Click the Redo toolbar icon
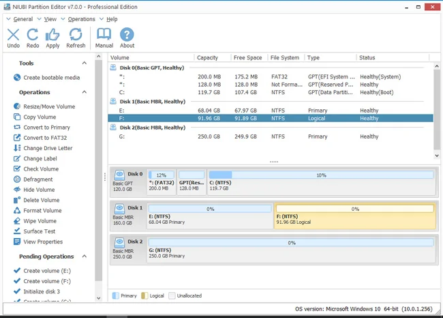The height and width of the screenshot is (318, 443). pos(33,38)
